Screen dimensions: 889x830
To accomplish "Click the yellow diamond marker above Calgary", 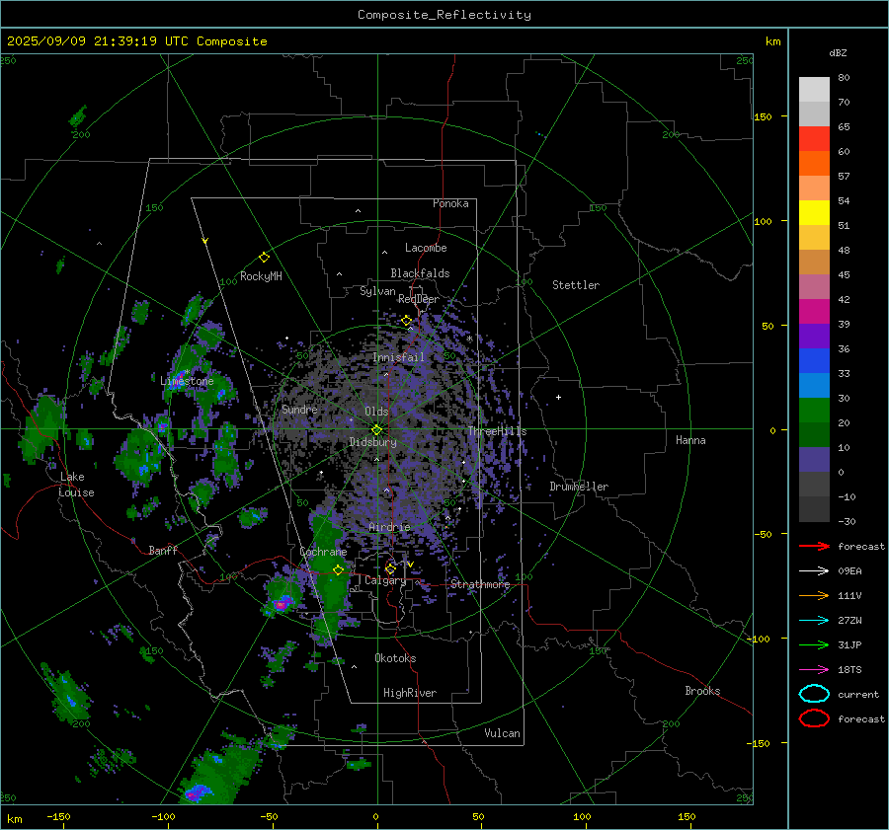I will click(390, 568).
